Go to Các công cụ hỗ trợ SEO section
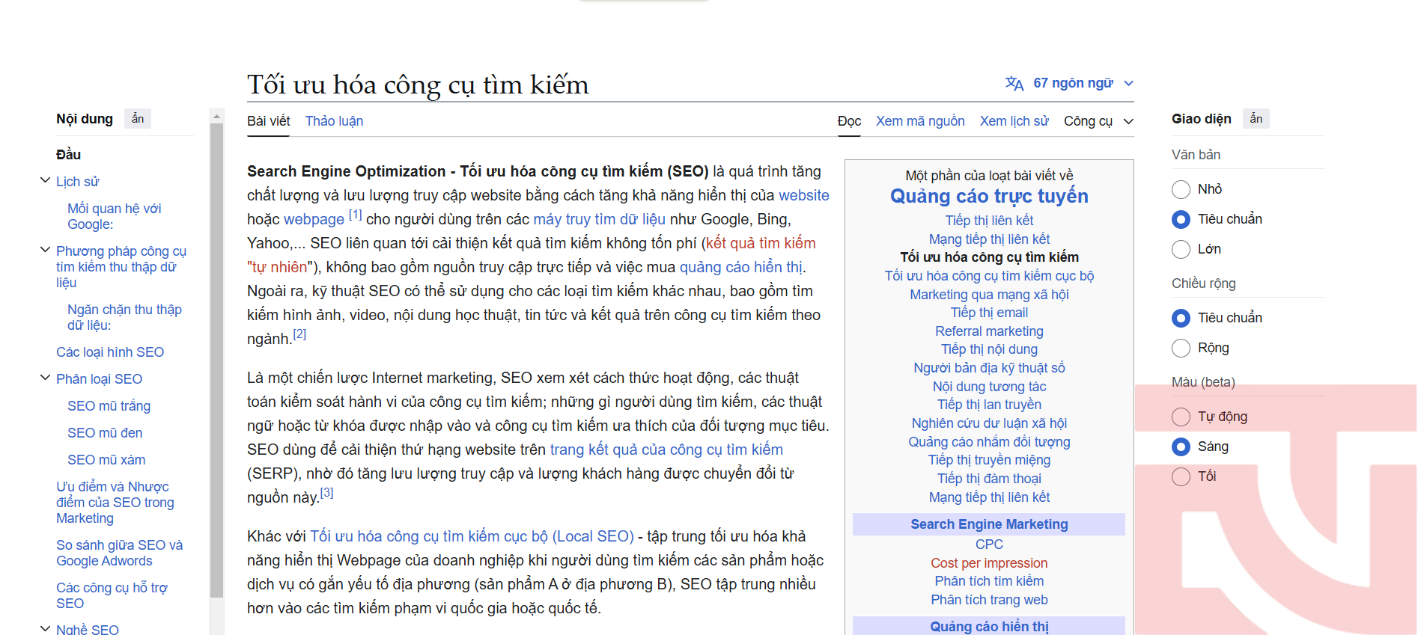This screenshot has width=1418, height=635. 112,595
